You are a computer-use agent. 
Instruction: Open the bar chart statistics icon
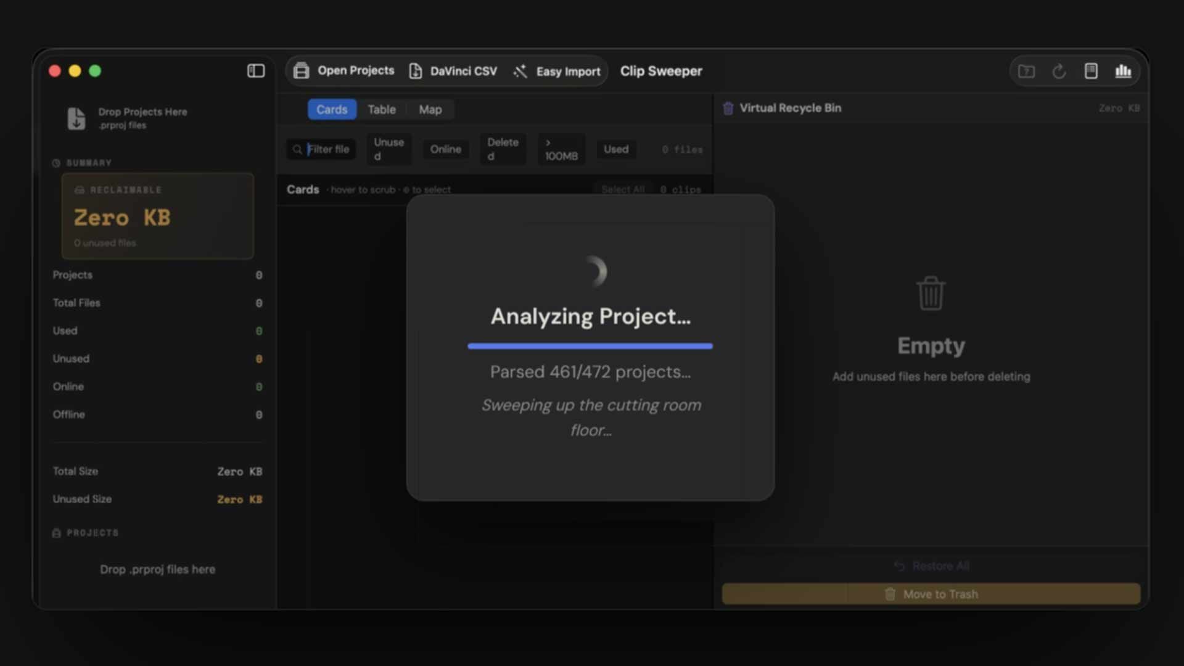pos(1123,72)
